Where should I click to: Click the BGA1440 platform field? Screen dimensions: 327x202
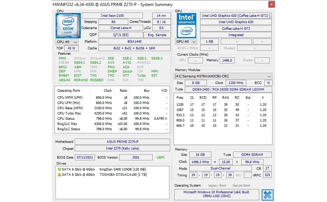[x=135, y=42]
